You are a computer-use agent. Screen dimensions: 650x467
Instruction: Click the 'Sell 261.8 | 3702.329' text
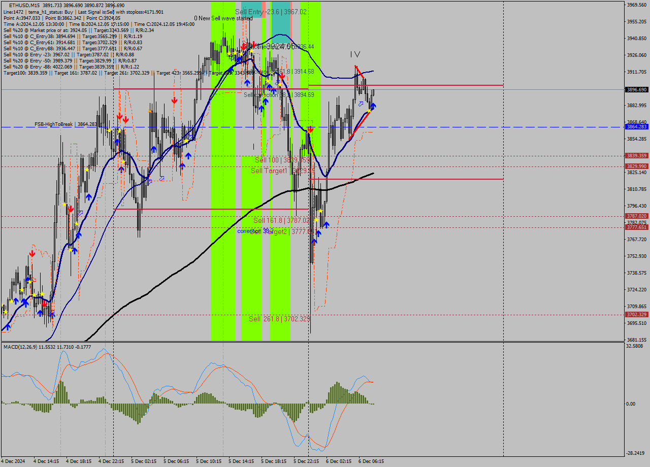tap(279, 319)
